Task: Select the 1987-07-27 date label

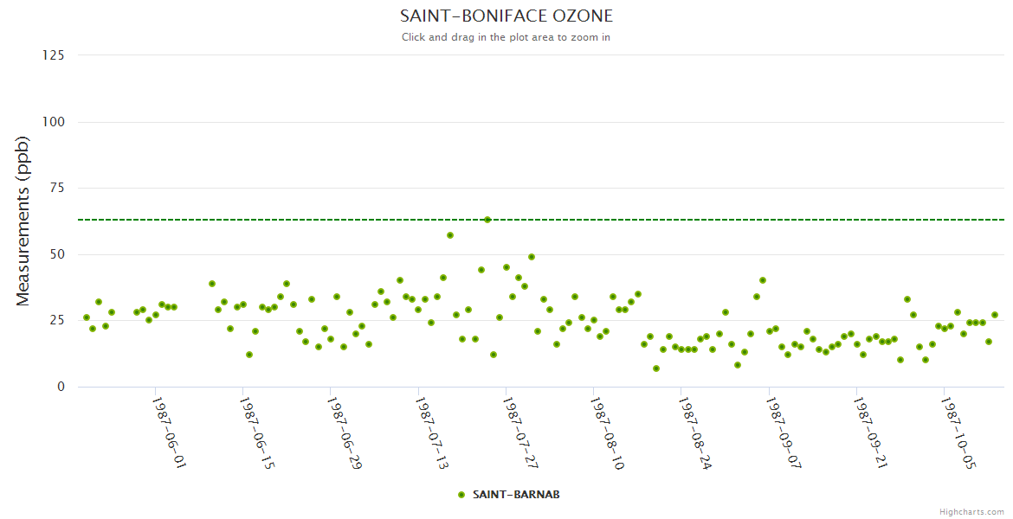Action: [x=520, y=432]
